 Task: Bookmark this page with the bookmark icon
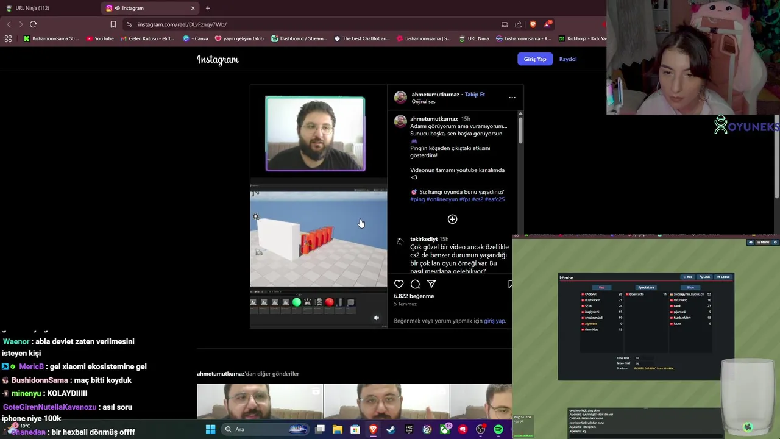coord(113,24)
